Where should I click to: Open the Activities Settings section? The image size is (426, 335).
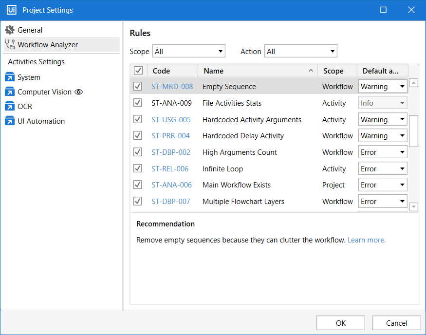(36, 61)
